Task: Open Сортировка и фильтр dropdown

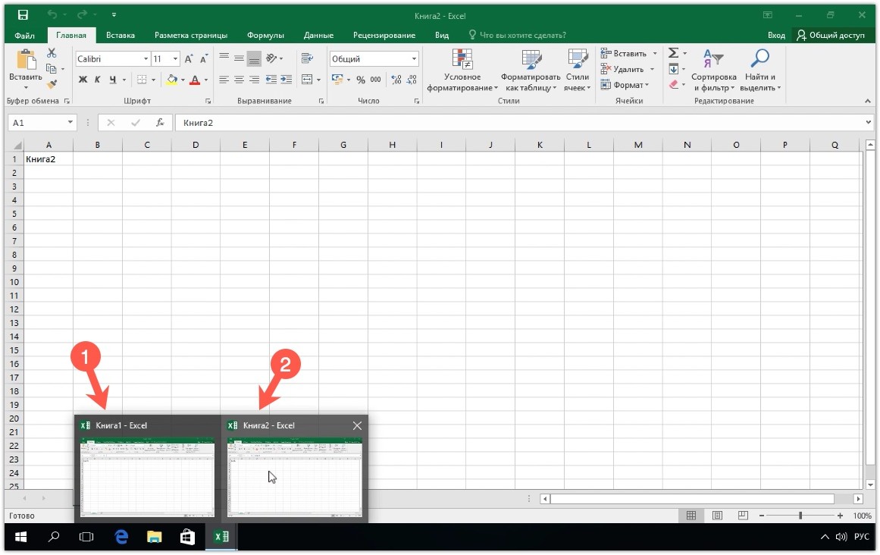Action: click(x=713, y=71)
